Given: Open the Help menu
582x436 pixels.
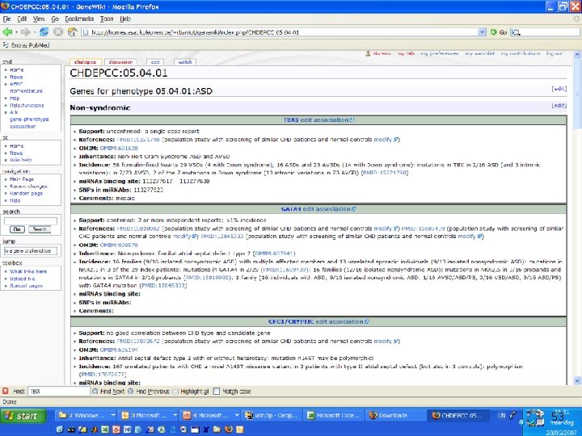Looking at the screenshot, I should 125,19.
